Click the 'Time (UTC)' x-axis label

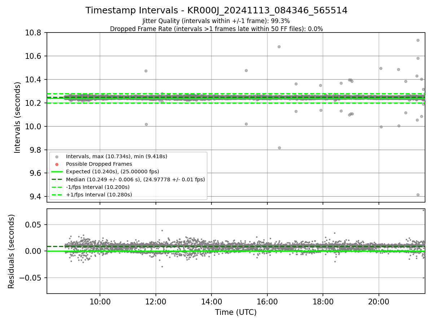click(x=236, y=312)
